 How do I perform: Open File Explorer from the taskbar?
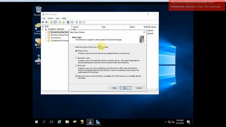67,122
